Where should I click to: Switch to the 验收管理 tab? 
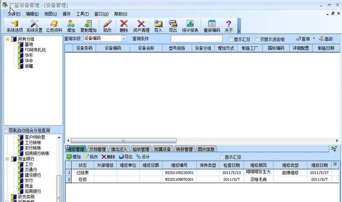[141, 149]
